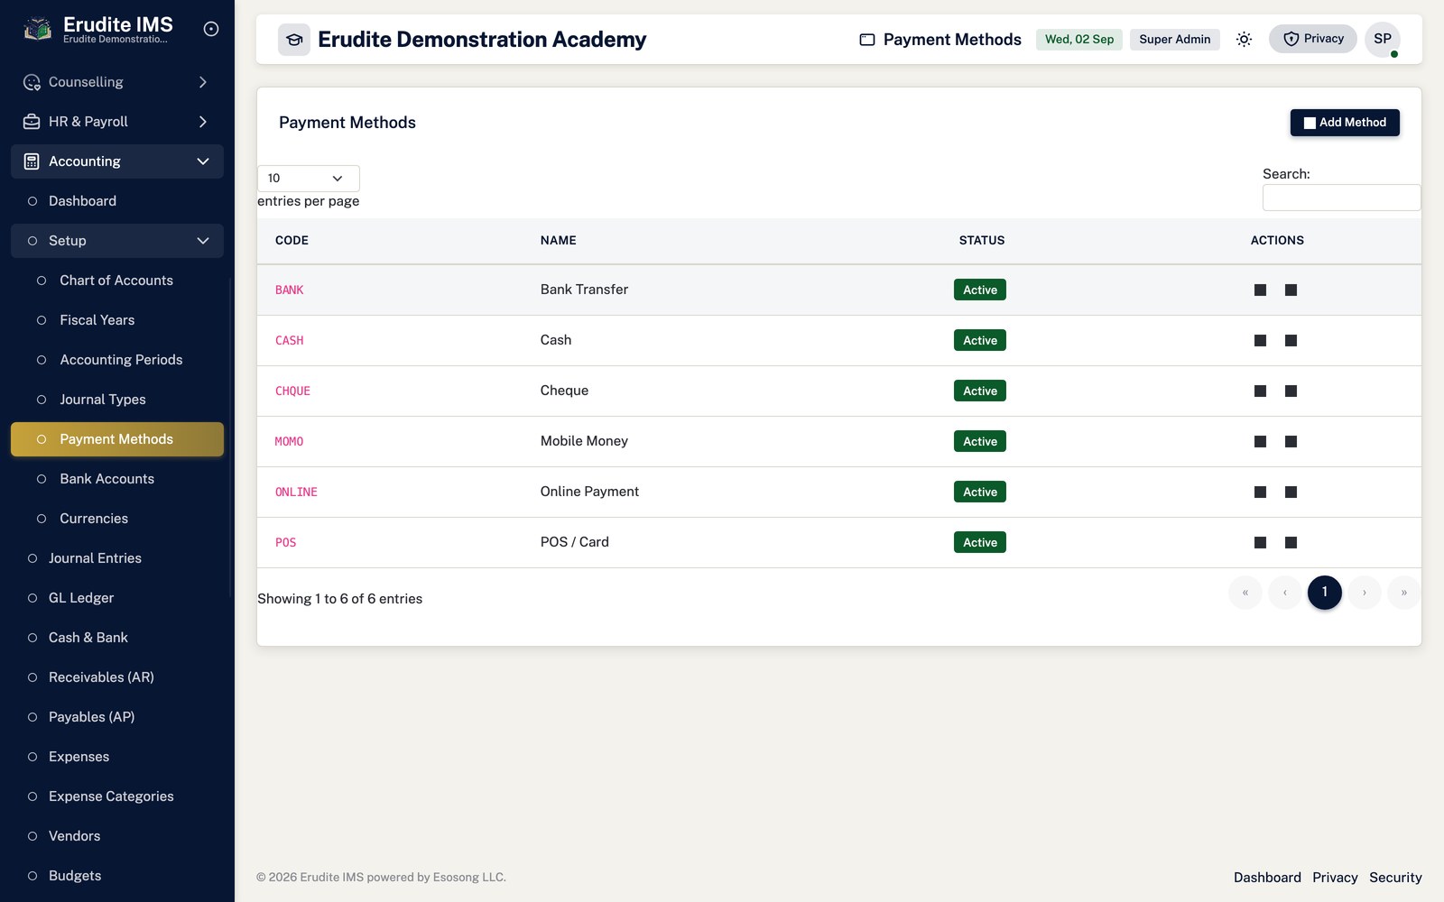Click the Super Admin role badge
Image resolution: width=1444 pixels, height=902 pixels.
1174,39
